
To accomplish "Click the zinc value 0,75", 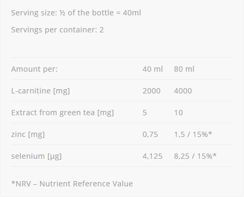I will click(150, 134).
